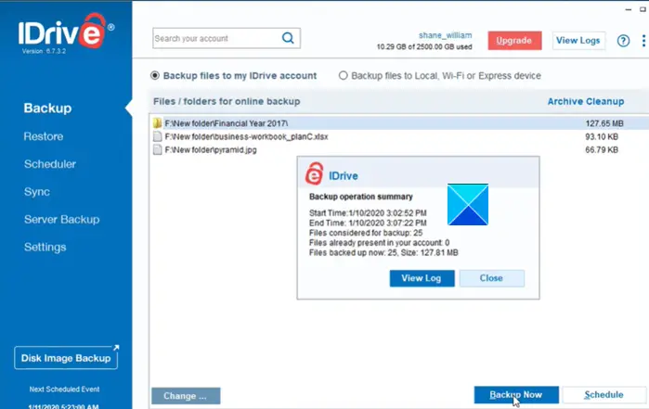This screenshot has width=649, height=409.
Task: Click the Disk Image Backup external arrow icon
Action: pos(116,348)
